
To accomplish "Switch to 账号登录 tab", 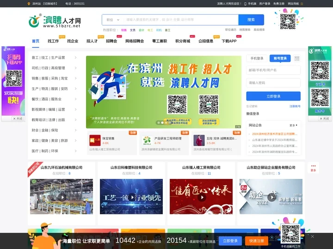I will [x=280, y=59].
